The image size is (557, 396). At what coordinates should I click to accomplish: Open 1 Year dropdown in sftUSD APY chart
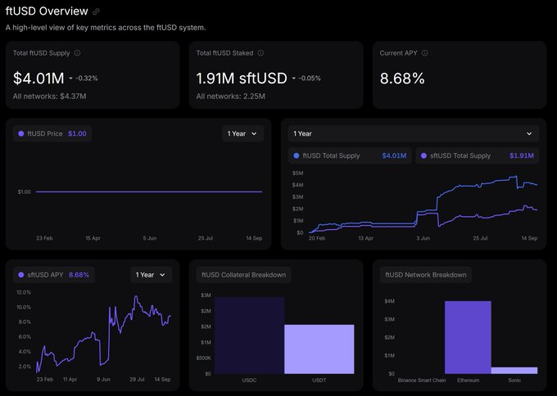click(151, 275)
